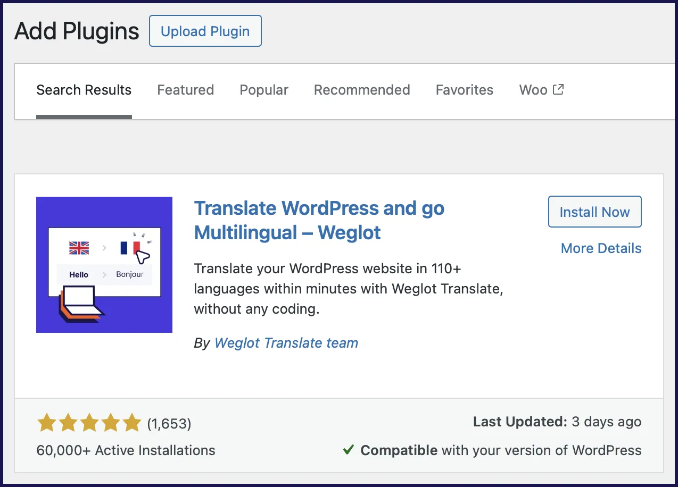The image size is (678, 487).
Task: Visit the Weglot Translate team author page
Action: point(286,343)
